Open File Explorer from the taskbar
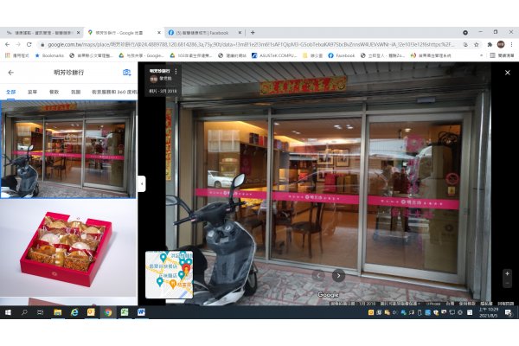 [x=58, y=312]
